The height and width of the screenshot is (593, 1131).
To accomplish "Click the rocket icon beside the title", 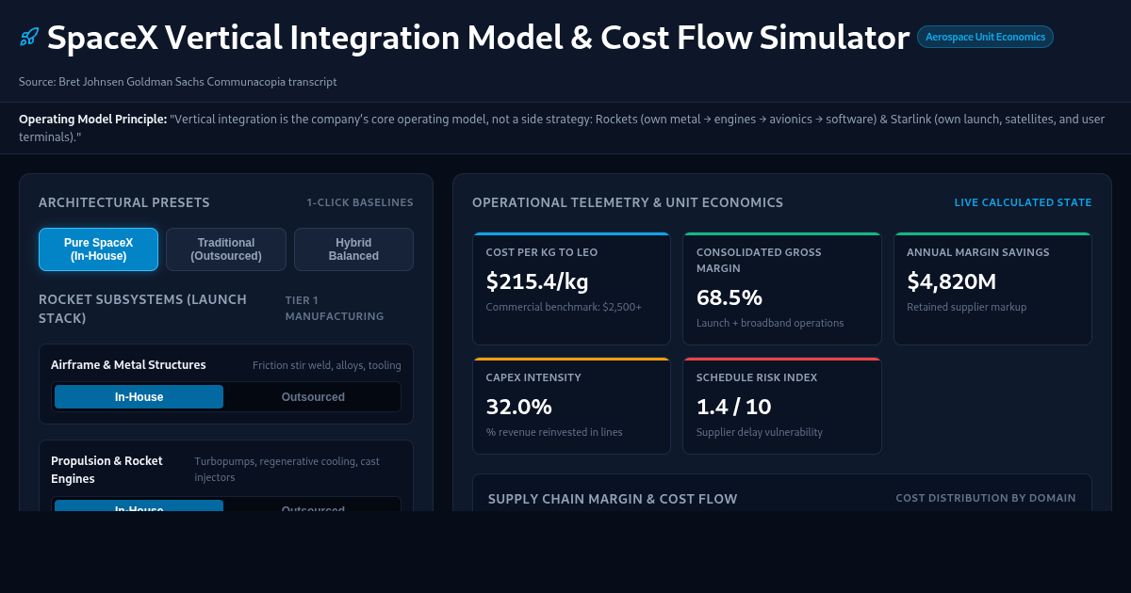I will tap(29, 38).
